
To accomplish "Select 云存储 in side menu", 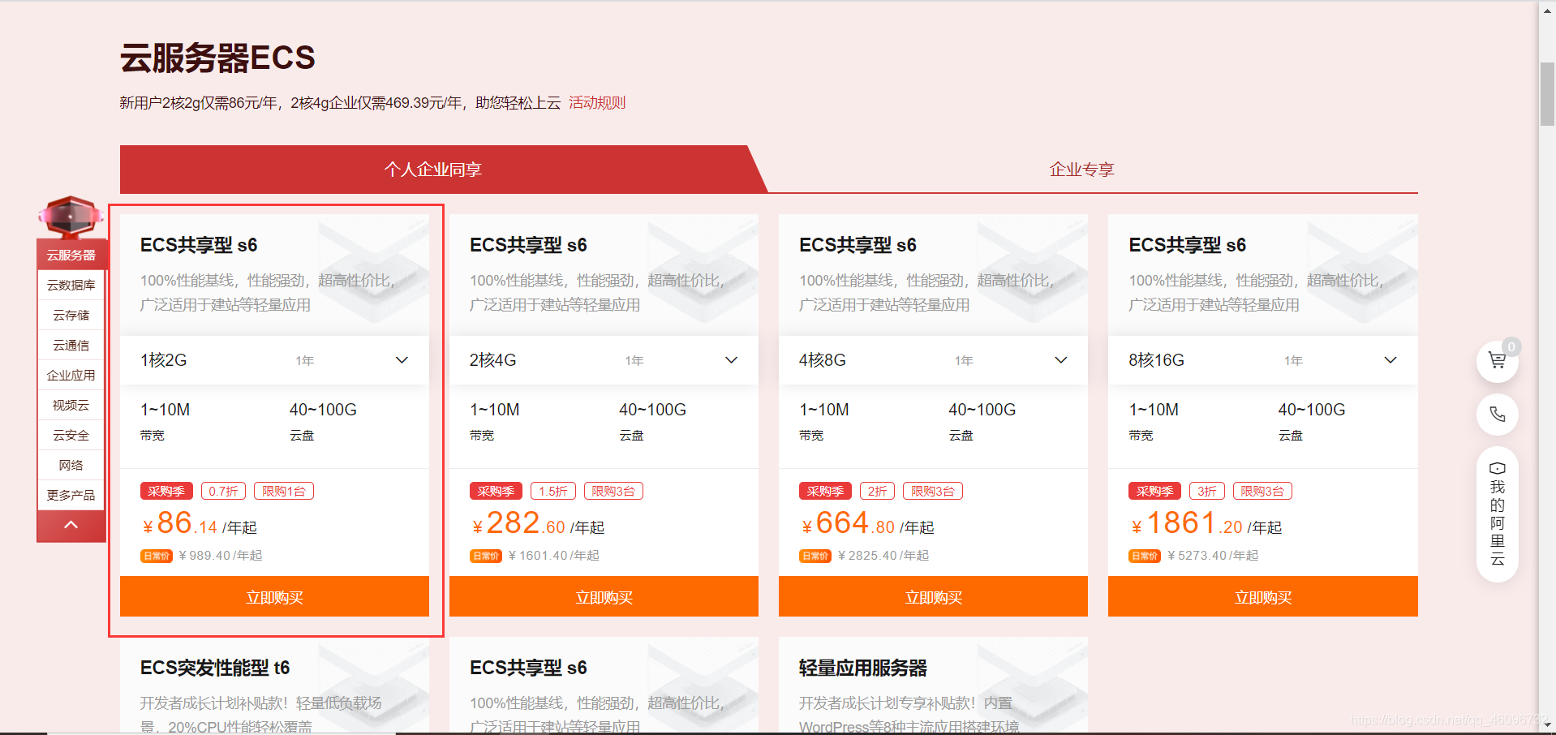I will coord(71,315).
